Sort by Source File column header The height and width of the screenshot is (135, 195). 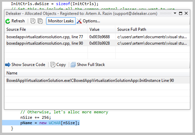click(46, 29)
